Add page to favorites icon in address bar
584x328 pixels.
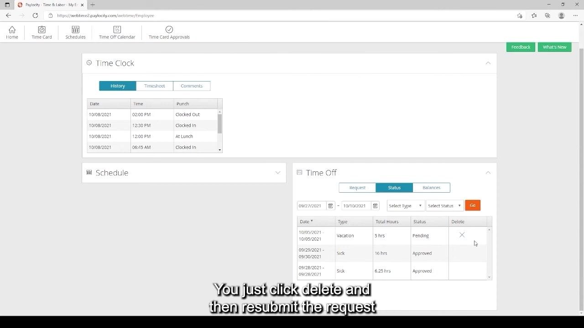520,15
